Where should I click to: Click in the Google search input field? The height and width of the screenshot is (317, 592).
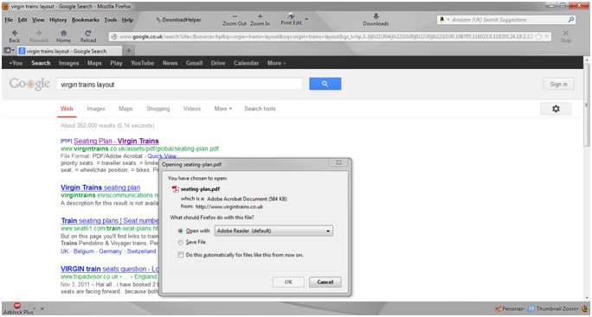(180, 84)
